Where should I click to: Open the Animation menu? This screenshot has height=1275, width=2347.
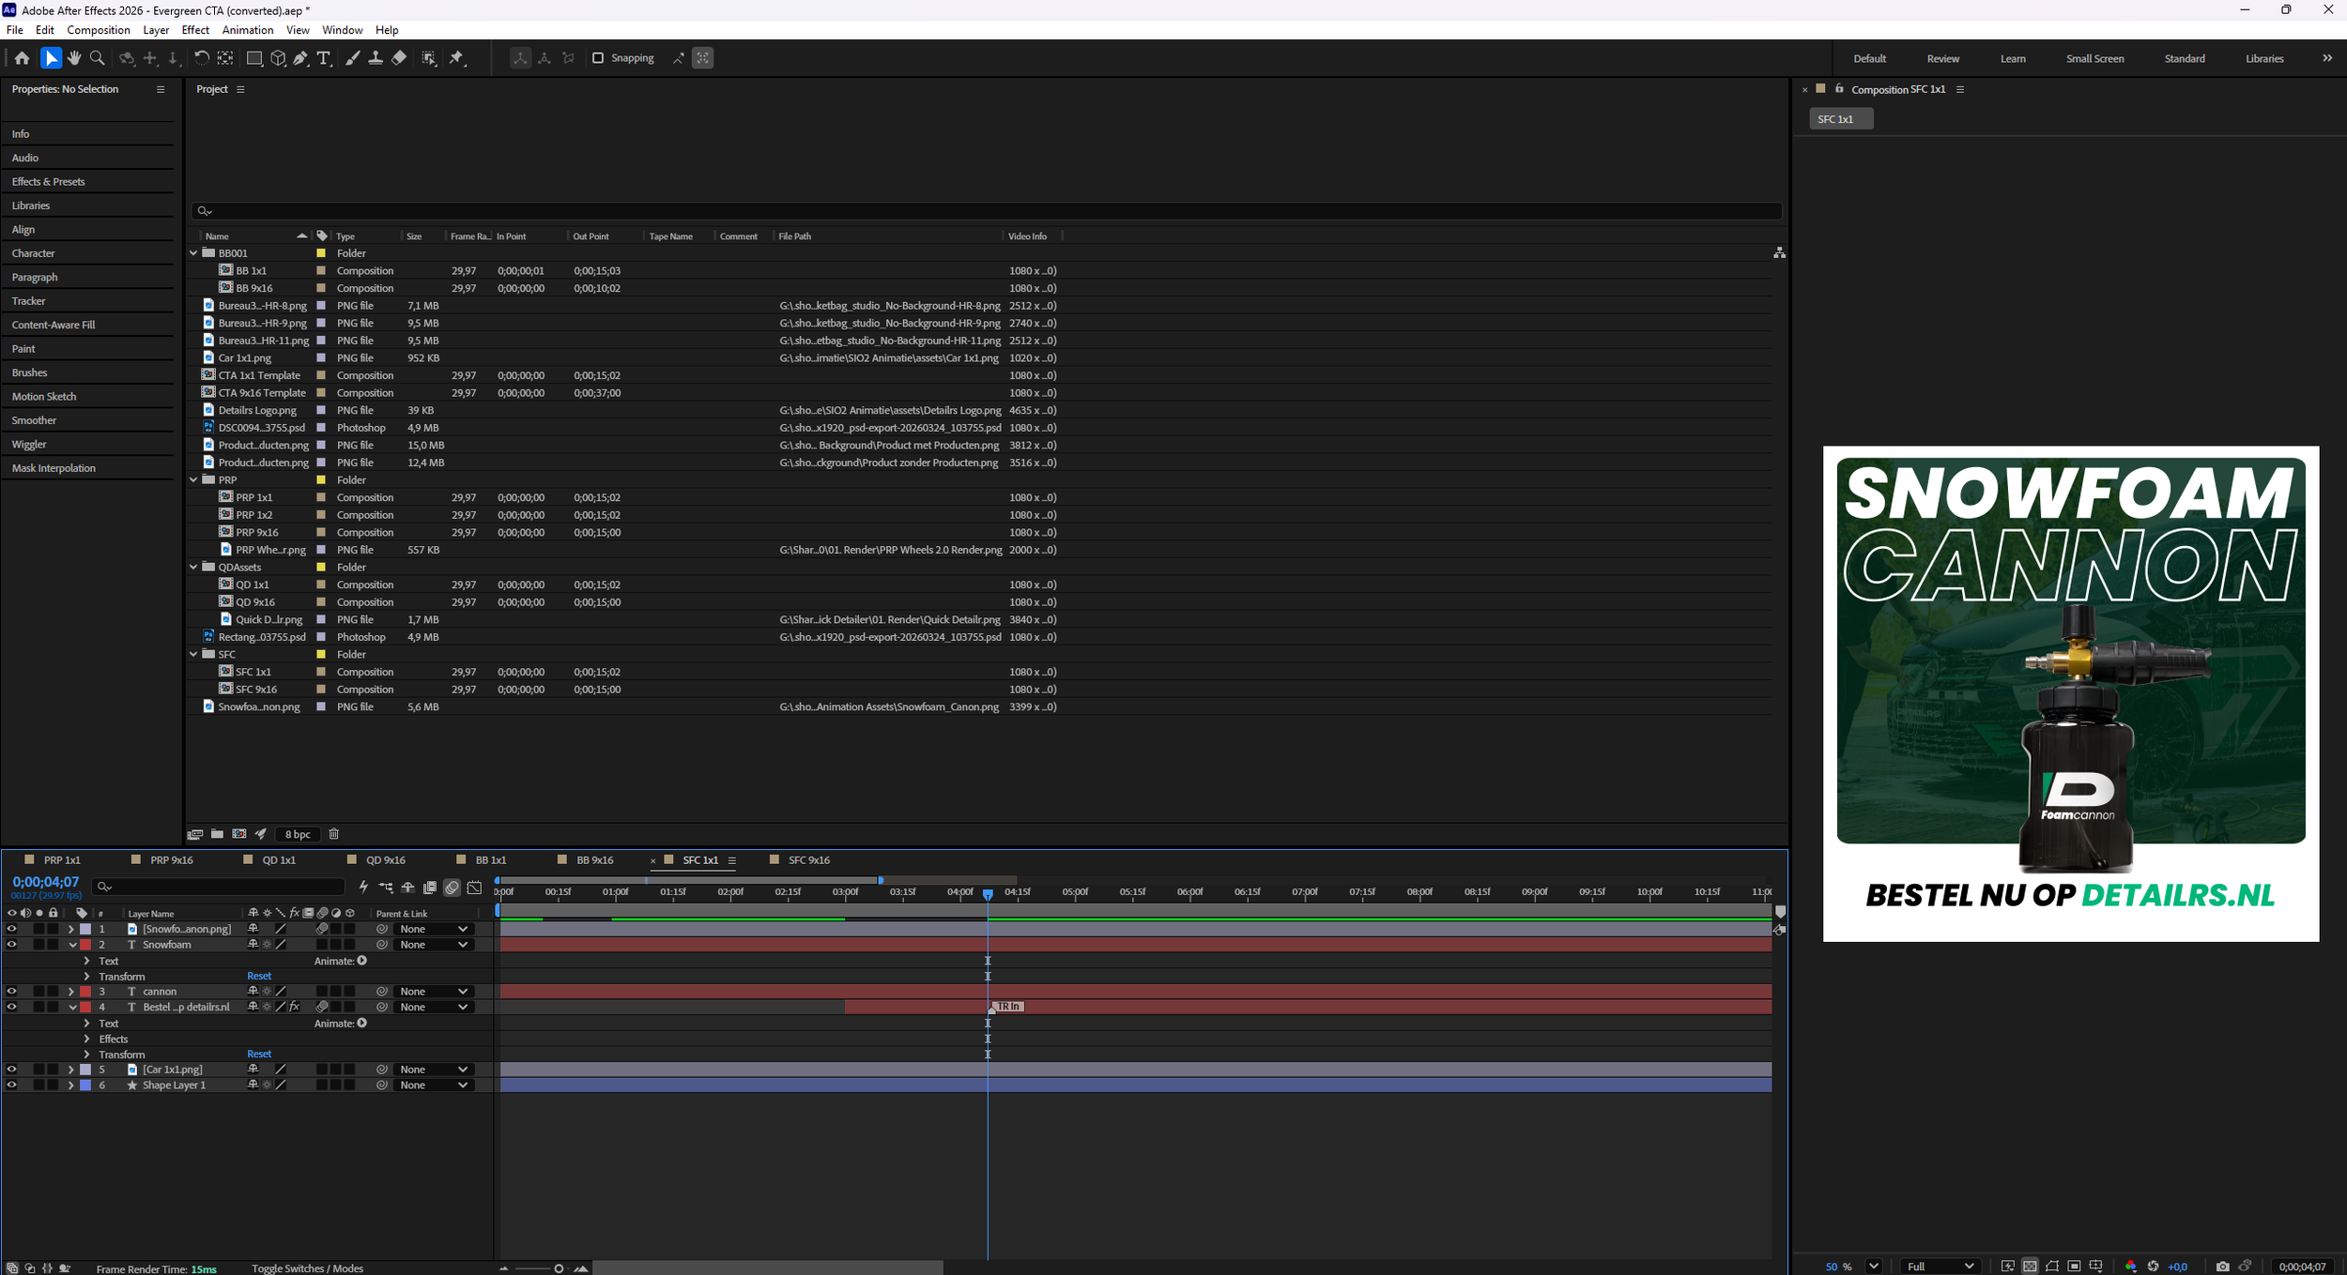(248, 30)
